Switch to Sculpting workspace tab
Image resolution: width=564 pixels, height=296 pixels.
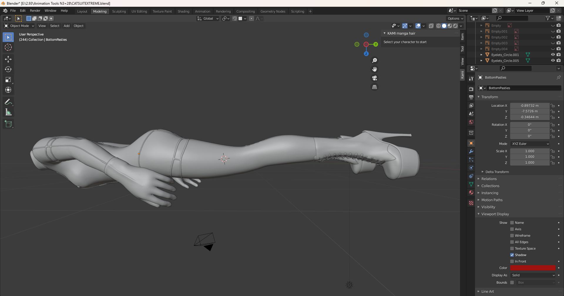click(x=119, y=11)
